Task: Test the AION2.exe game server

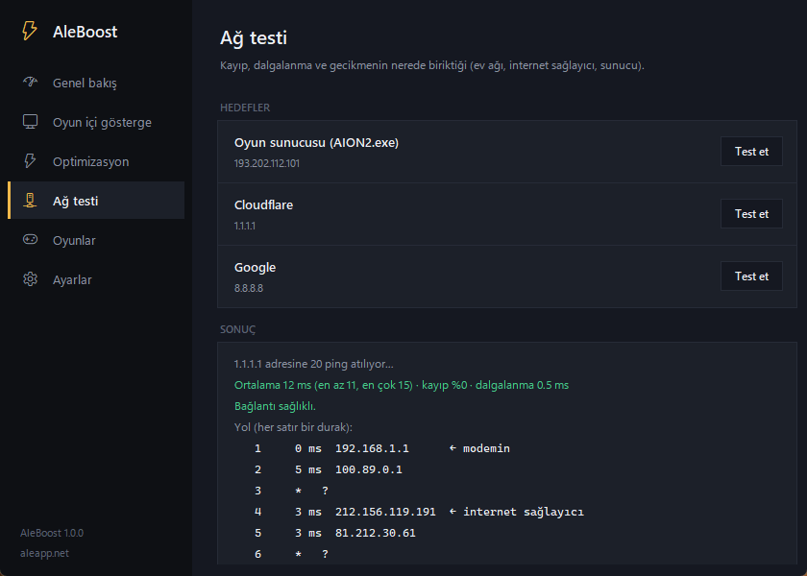Action: (x=751, y=152)
